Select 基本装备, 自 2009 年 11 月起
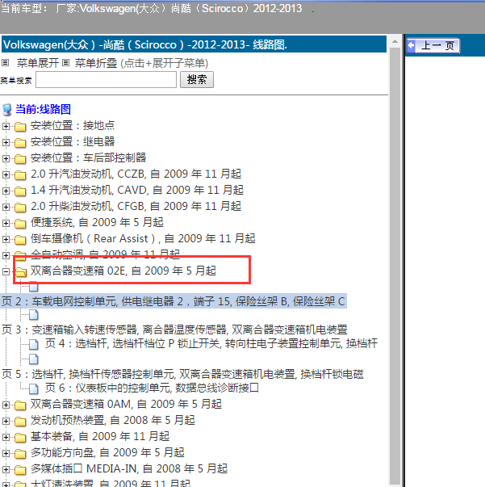485x487 pixels. (x=100, y=436)
